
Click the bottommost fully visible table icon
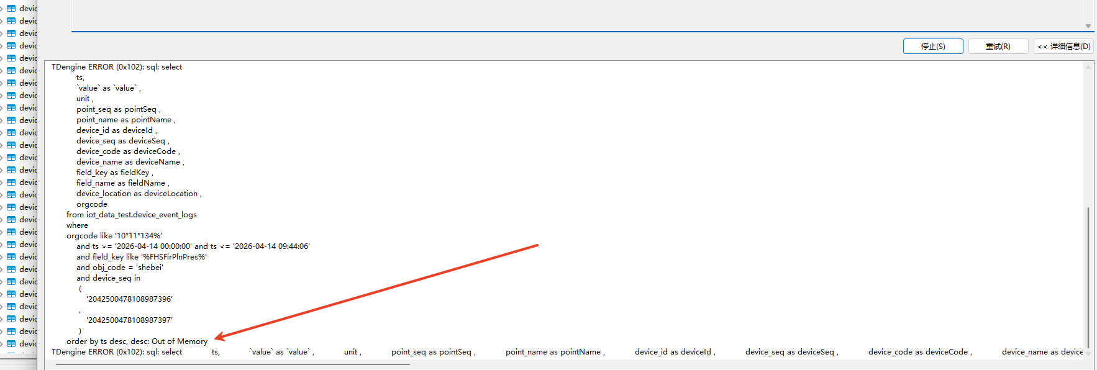11,343
